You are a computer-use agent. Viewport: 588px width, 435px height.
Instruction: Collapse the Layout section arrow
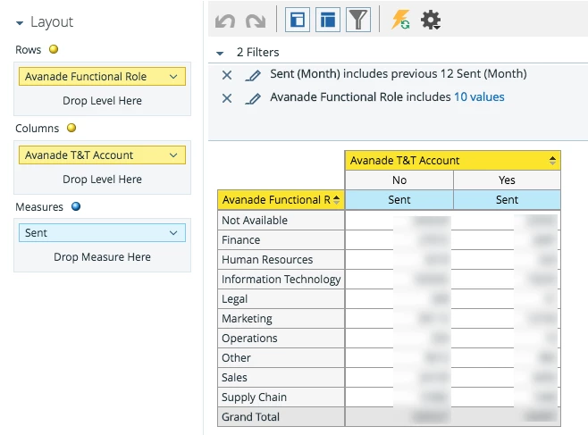pyautogui.click(x=20, y=23)
